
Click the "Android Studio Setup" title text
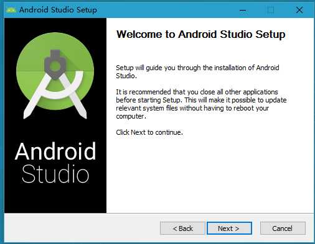point(58,10)
